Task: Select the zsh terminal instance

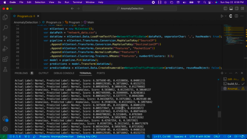Action: [x=234, y=79]
